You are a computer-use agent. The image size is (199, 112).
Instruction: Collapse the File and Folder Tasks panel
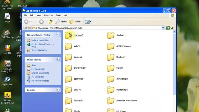pyautogui.click(x=58, y=35)
